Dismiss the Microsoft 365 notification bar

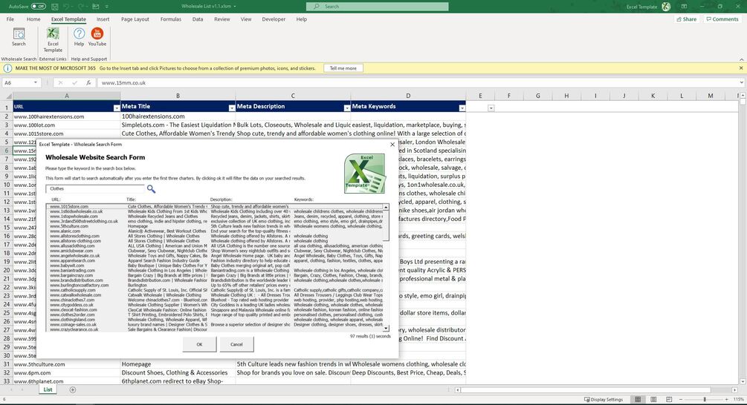click(741, 68)
